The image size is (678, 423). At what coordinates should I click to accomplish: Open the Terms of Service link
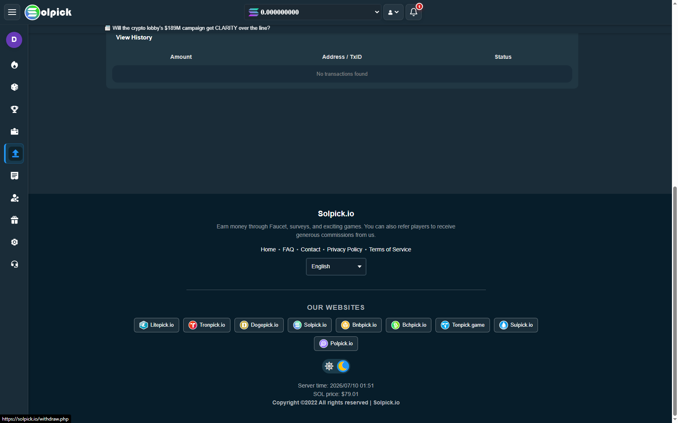click(390, 249)
